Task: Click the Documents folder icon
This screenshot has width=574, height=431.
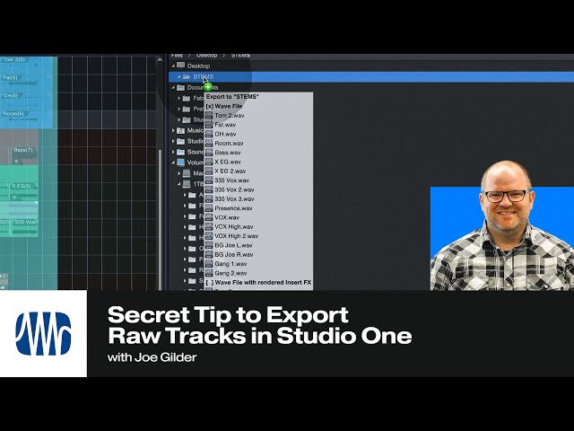Action: pyautogui.click(x=180, y=88)
